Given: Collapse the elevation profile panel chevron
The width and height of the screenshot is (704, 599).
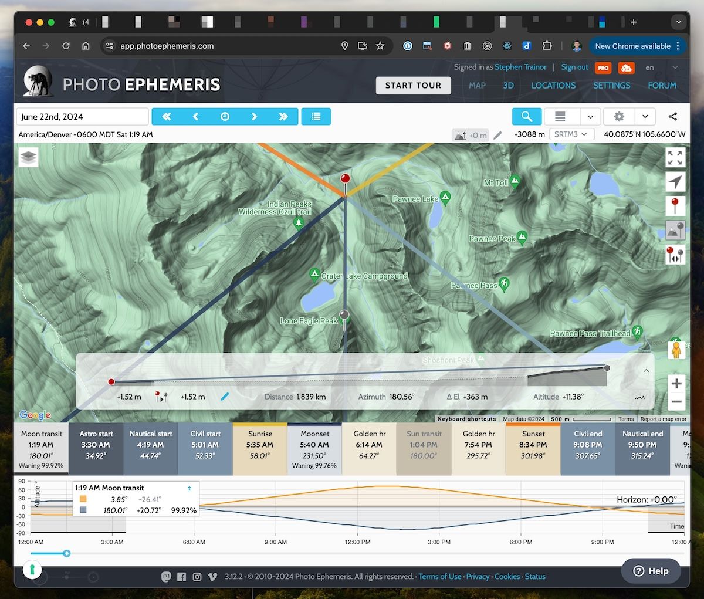Looking at the screenshot, I should pyautogui.click(x=647, y=371).
